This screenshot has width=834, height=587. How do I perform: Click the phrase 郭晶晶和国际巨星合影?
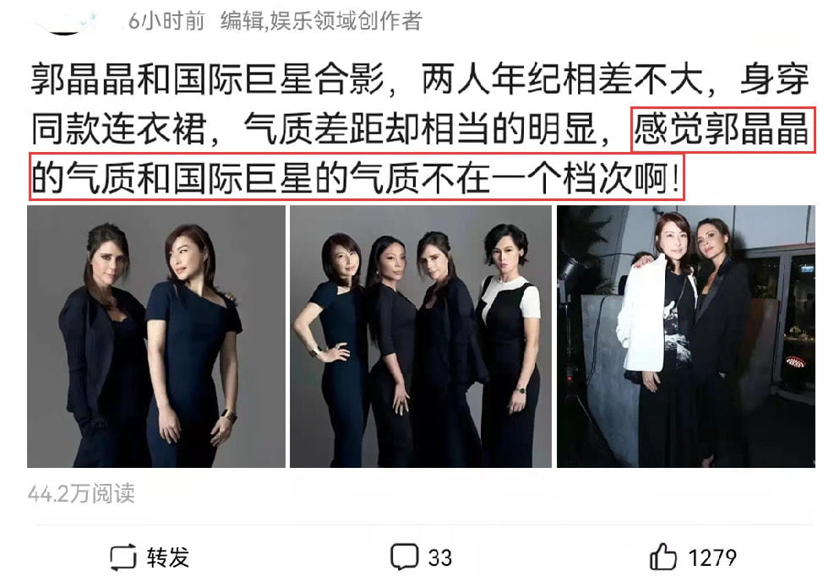pyautogui.click(x=207, y=80)
